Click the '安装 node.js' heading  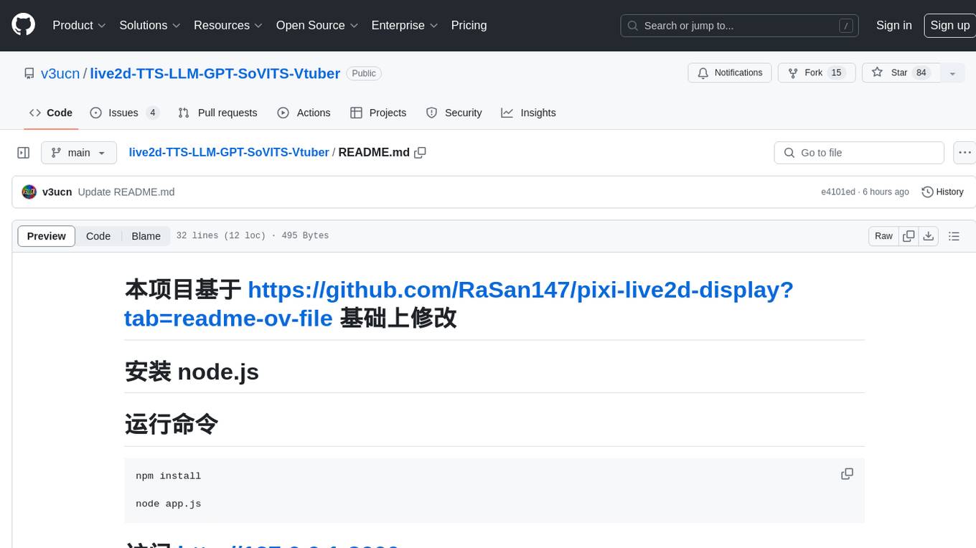(192, 372)
